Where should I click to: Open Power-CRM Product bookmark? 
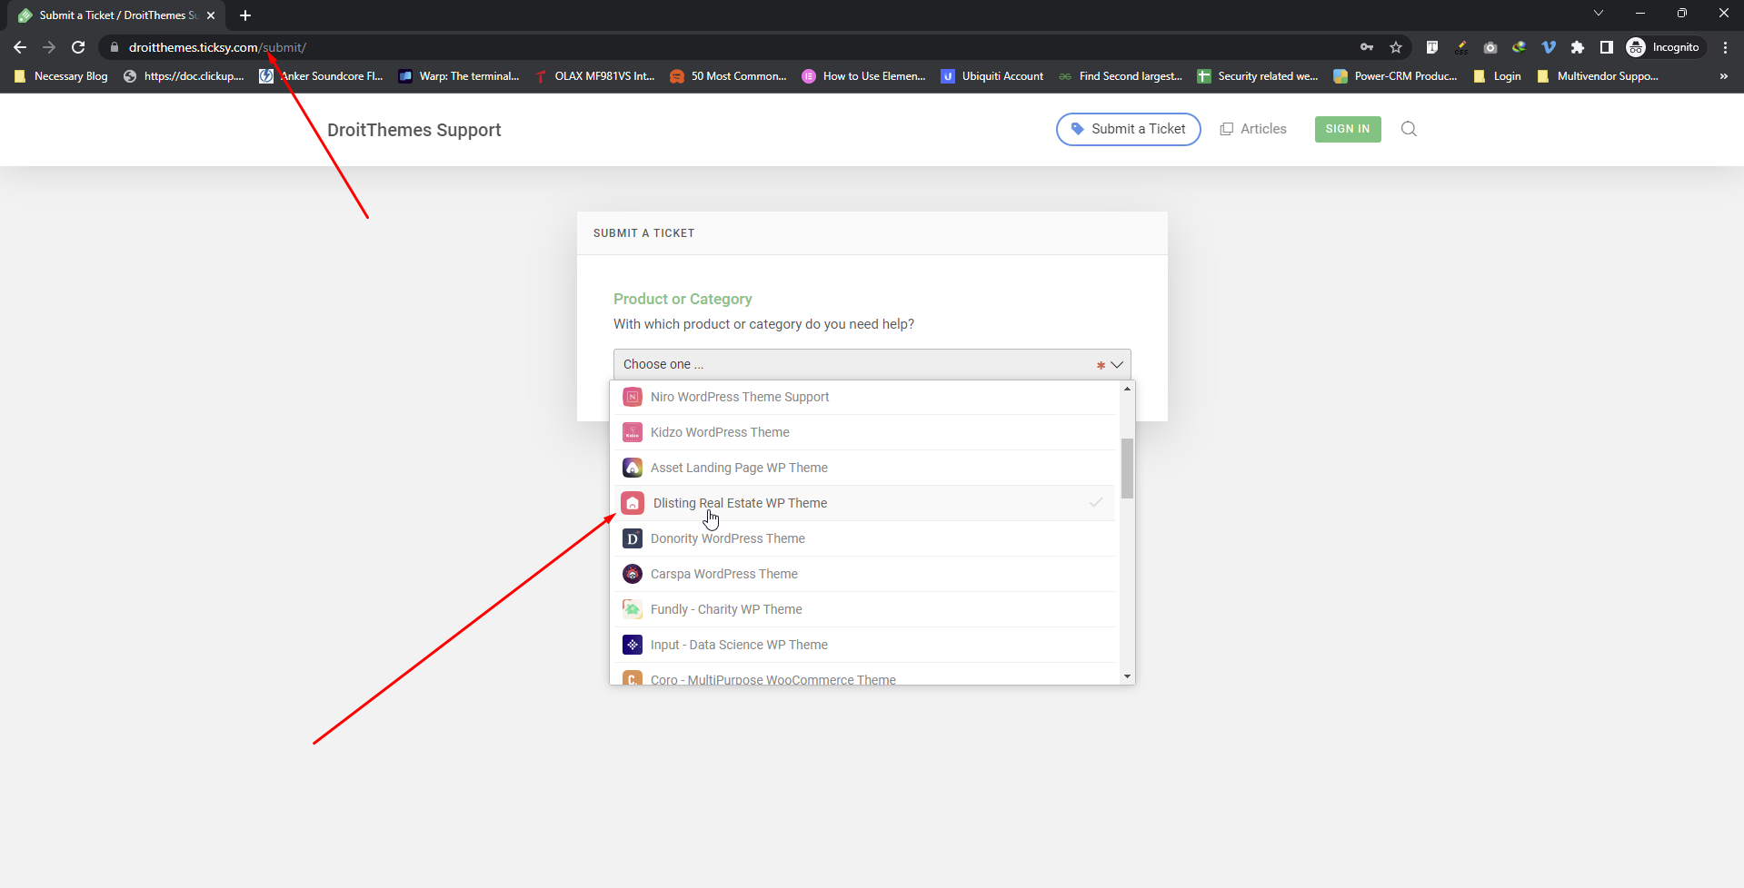click(x=1396, y=76)
